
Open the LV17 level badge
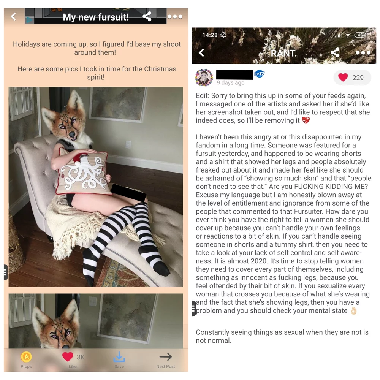click(x=259, y=73)
